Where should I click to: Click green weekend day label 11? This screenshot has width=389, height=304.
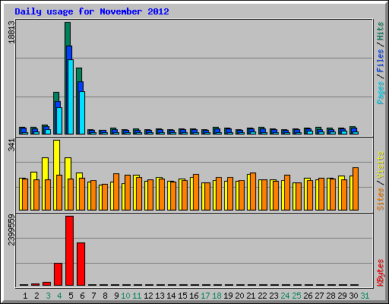click(x=137, y=296)
